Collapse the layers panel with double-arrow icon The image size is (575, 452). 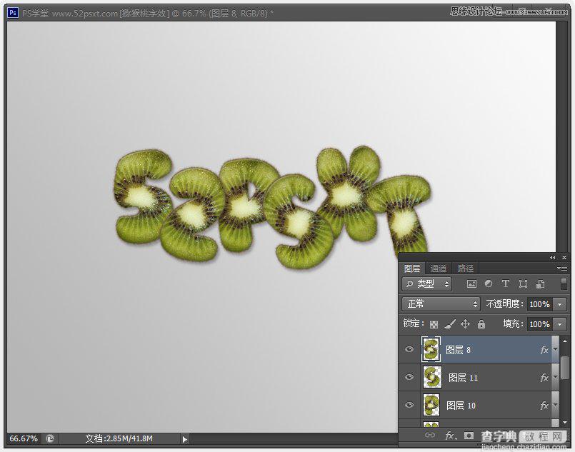coord(553,258)
